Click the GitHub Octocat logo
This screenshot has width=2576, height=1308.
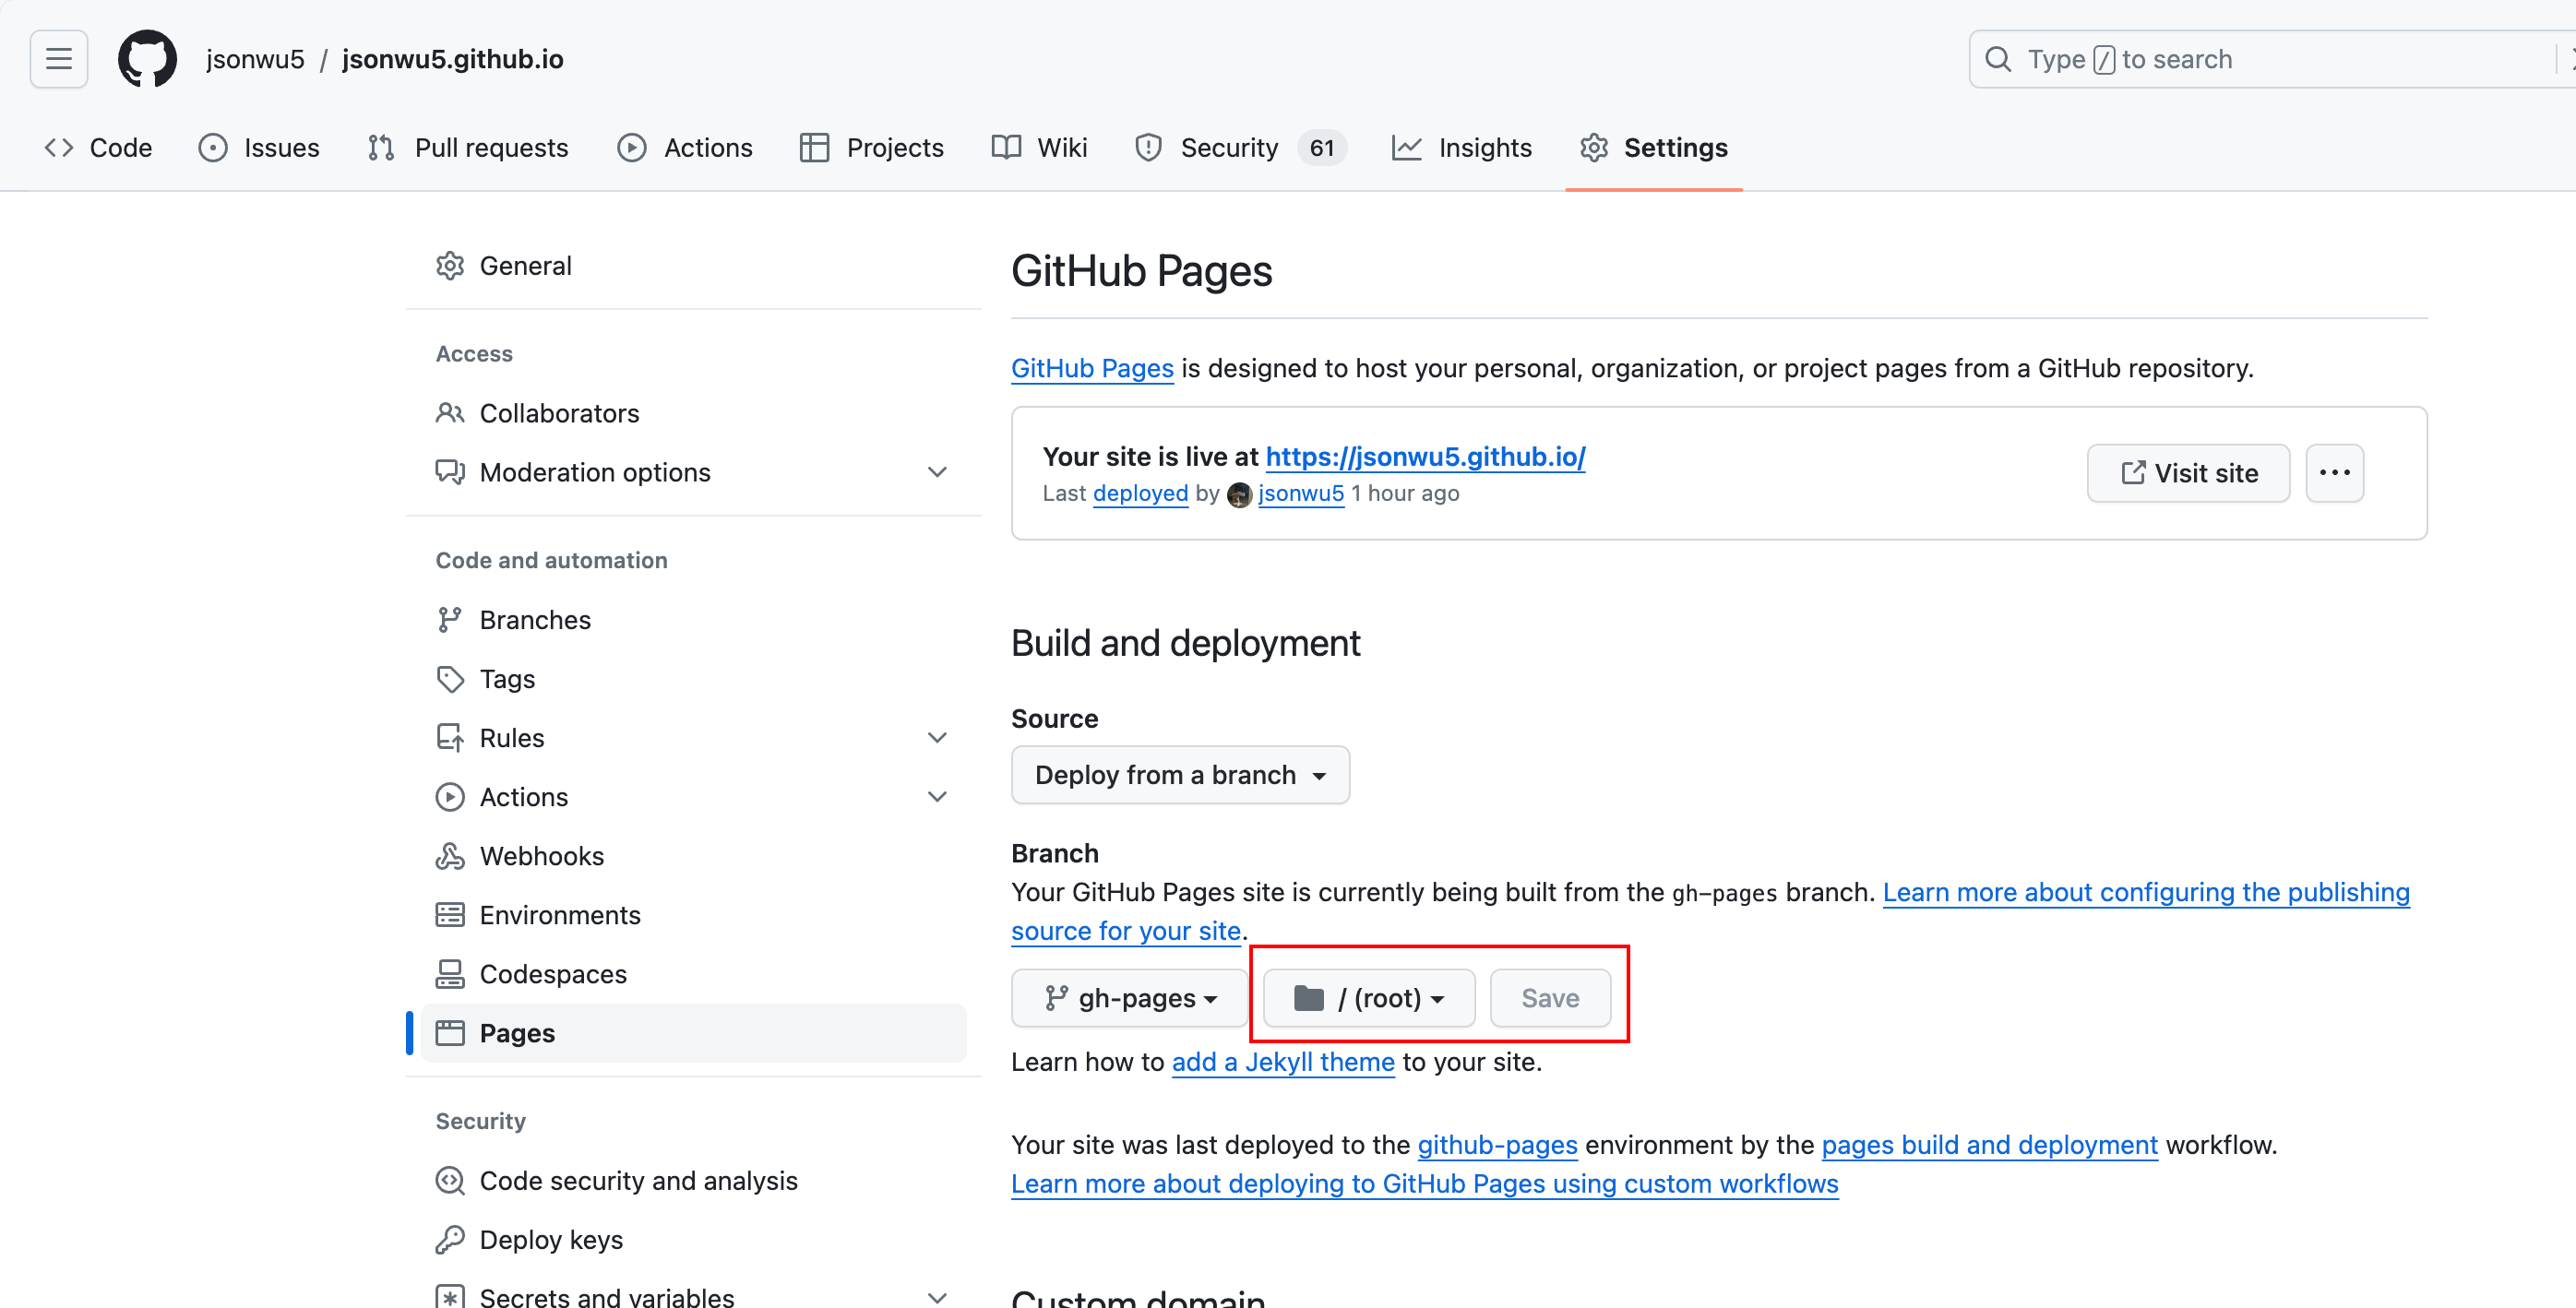[147, 59]
